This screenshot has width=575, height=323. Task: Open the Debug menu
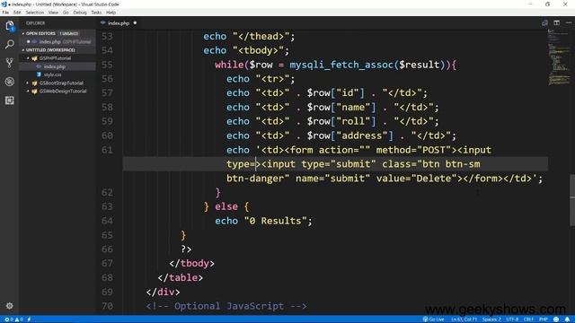[80, 13]
